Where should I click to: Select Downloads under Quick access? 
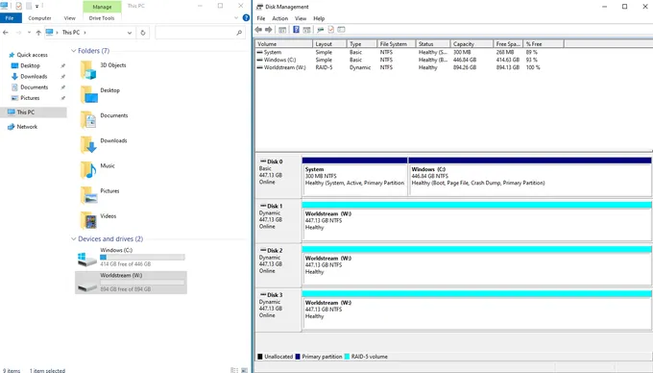pos(34,76)
